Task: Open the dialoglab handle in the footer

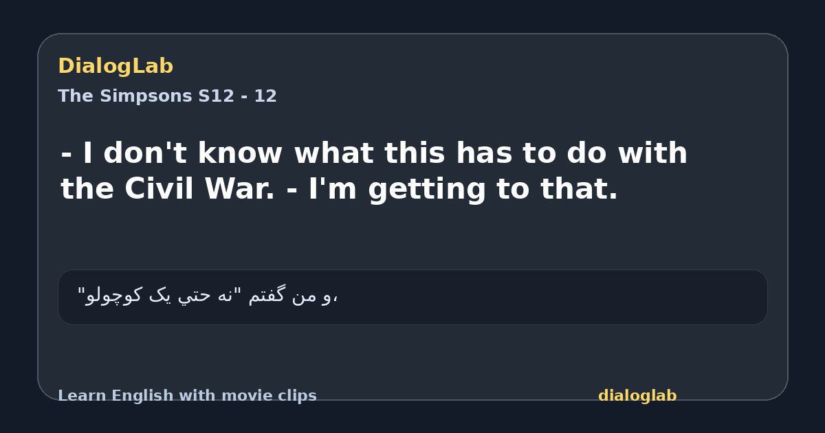Action: pos(637,396)
